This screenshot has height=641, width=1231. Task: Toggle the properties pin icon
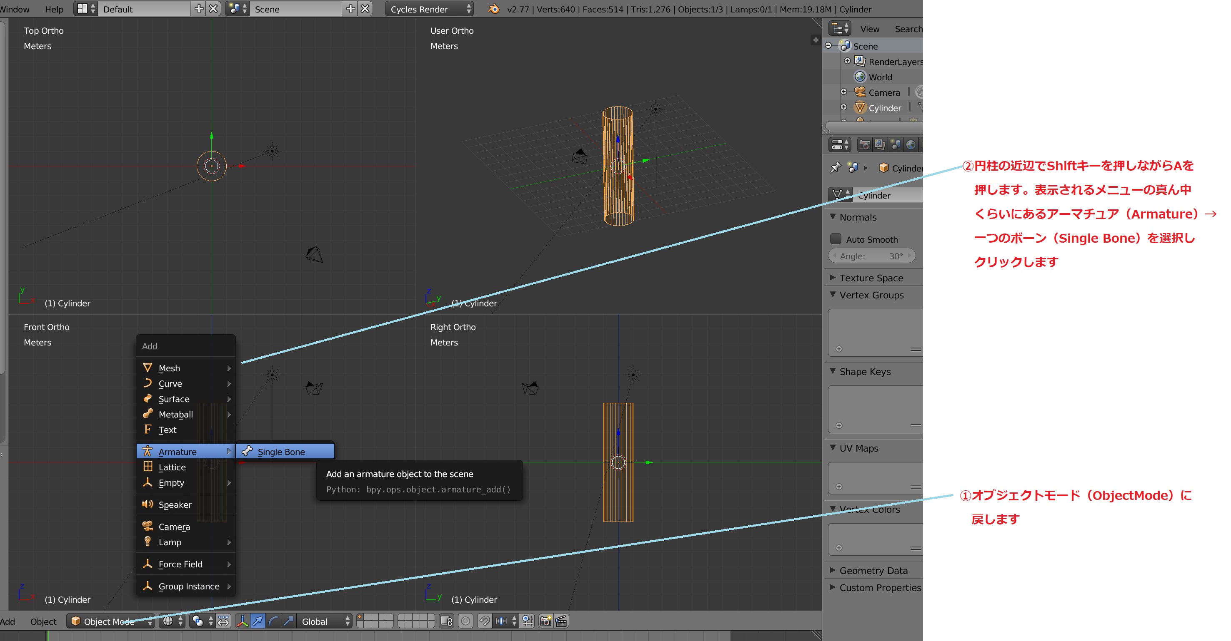[835, 167]
